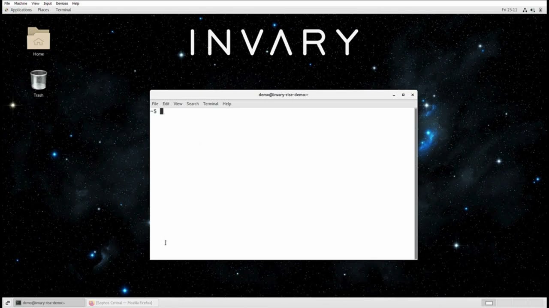Screen dimensions: 549x308
Task: Open the GNOME Applications menu
Action: pyautogui.click(x=18, y=10)
